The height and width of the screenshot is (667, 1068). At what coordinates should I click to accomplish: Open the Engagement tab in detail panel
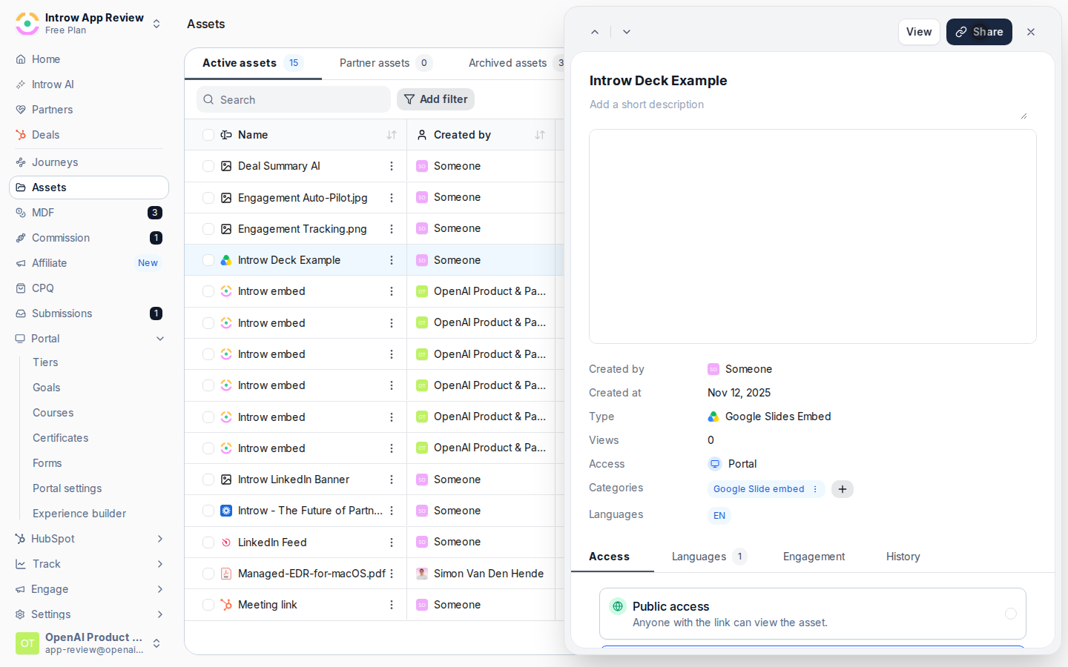814,557
